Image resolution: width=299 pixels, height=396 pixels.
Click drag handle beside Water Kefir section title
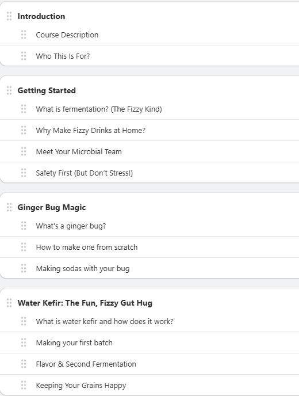[9, 303]
